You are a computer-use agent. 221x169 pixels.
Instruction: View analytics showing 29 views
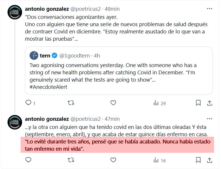click(x=159, y=103)
